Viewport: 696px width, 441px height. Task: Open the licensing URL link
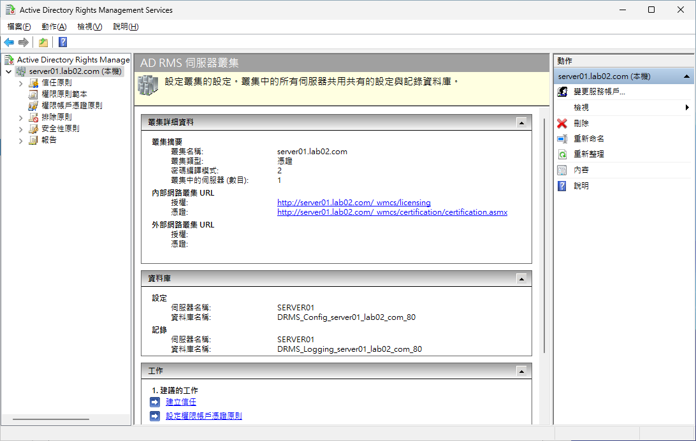coord(354,203)
